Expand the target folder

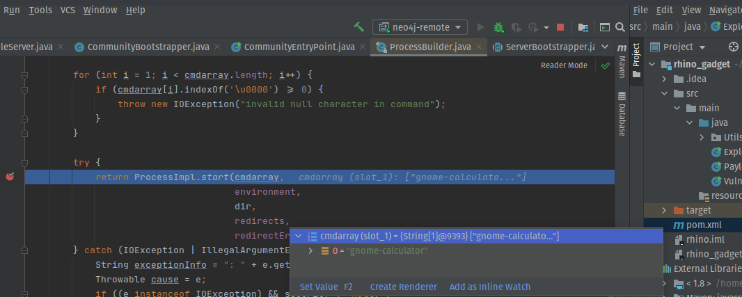pyautogui.click(x=664, y=210)
